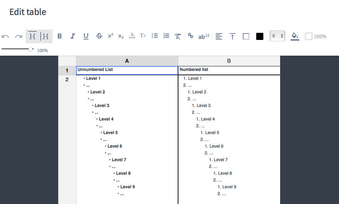The height and width of the screenshot is (204, 339).
Task: Open horizontal text alignment options
Action: pos(219,36)
